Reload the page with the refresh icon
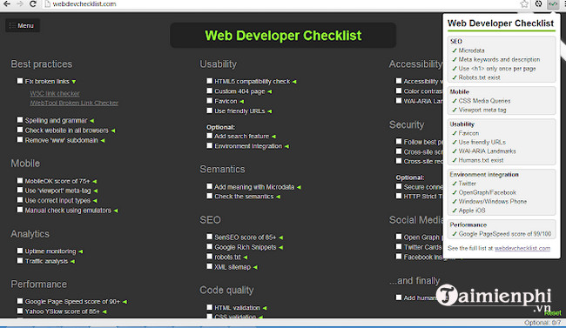The image size is (566, 328). tap(33, 4)
